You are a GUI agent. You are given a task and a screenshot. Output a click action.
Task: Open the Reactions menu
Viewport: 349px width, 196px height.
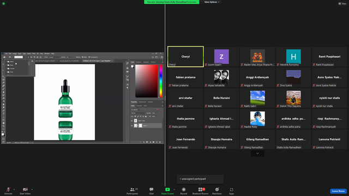(217, 191)
